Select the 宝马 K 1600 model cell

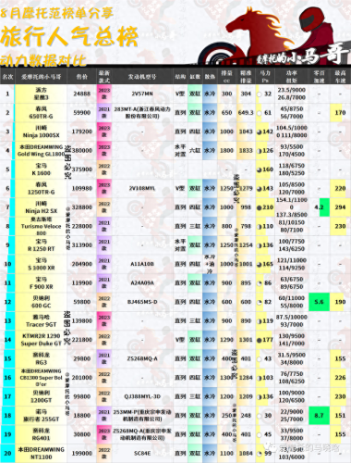41,169
